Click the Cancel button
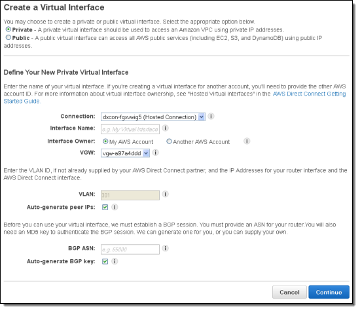 [289, 292]
